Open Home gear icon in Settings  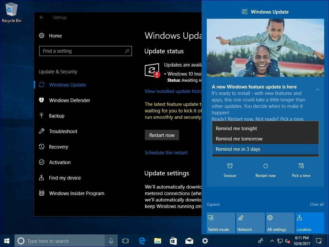tap(42, 36)
